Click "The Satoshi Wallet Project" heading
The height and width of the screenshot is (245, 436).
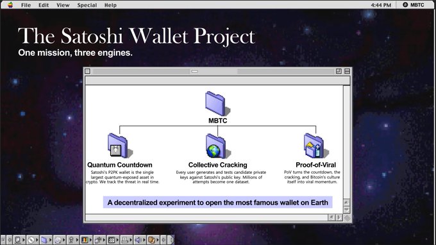[x=136, y=36]
